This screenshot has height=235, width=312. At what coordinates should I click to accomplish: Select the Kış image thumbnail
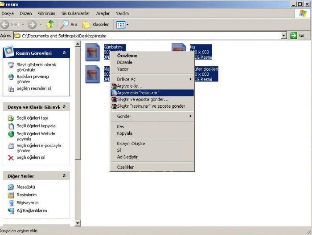(179, 52)
